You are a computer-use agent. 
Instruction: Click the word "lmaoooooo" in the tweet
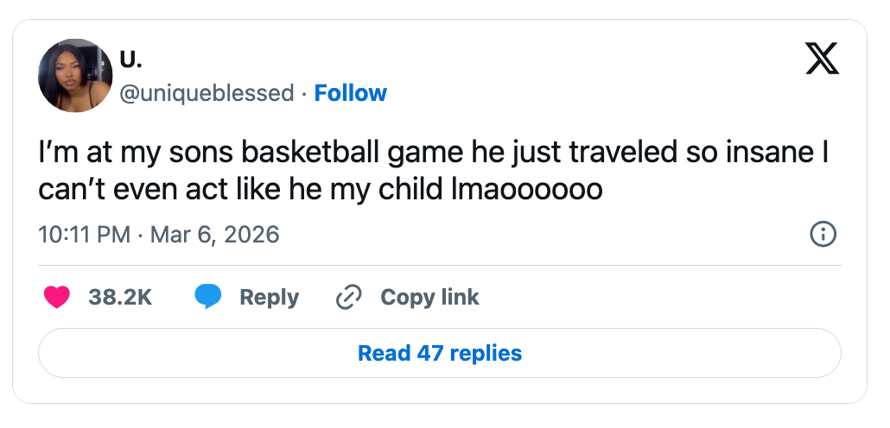pos(527,191)
